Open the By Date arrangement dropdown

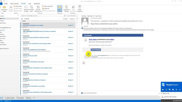tap(66, 19)
